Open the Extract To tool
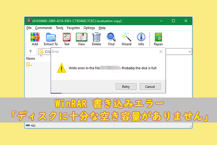 [51, 39]
